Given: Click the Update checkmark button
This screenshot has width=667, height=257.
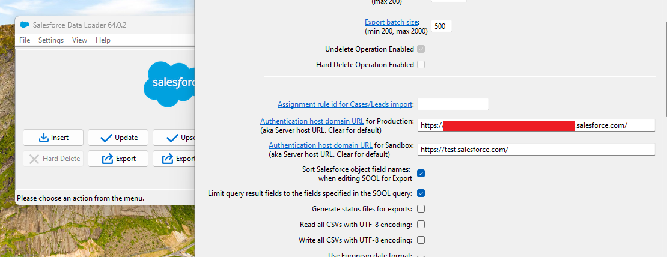Looking at the screenshot, I should pyautogui.click(x=118, y=138).
